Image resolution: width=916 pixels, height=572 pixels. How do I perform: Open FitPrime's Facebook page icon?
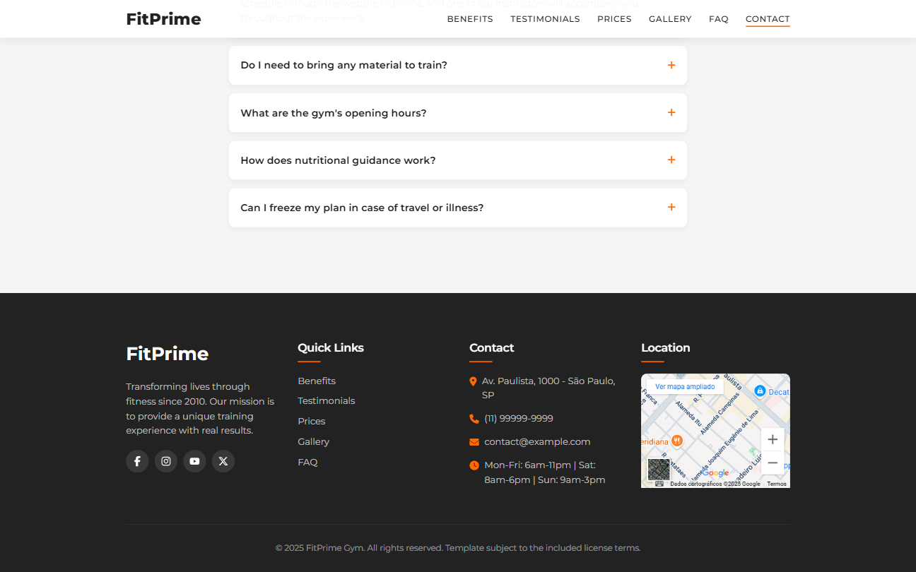click(137, 461)
